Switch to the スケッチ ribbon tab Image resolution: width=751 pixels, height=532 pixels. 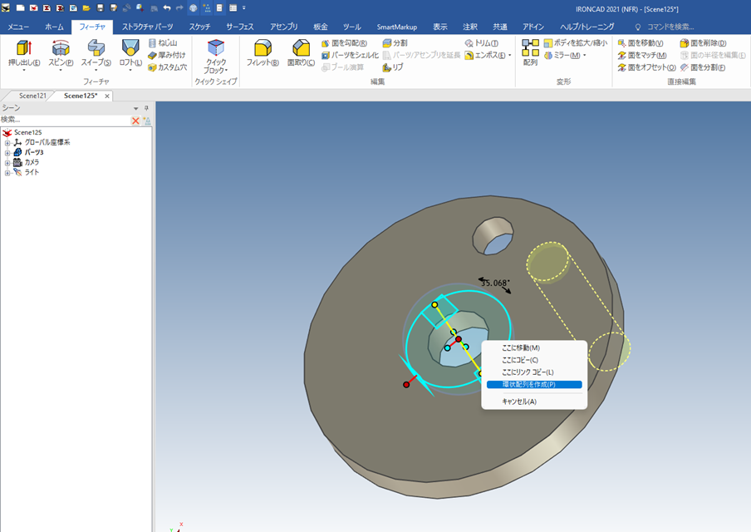click(x=199, y=27)
